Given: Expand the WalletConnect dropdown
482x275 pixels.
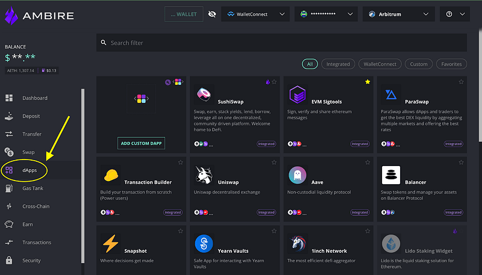Looking at the screenshot, I should (x=255, y=14).
